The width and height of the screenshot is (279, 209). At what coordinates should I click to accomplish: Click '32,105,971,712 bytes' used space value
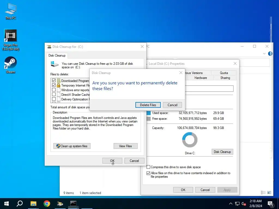point(193,113)
